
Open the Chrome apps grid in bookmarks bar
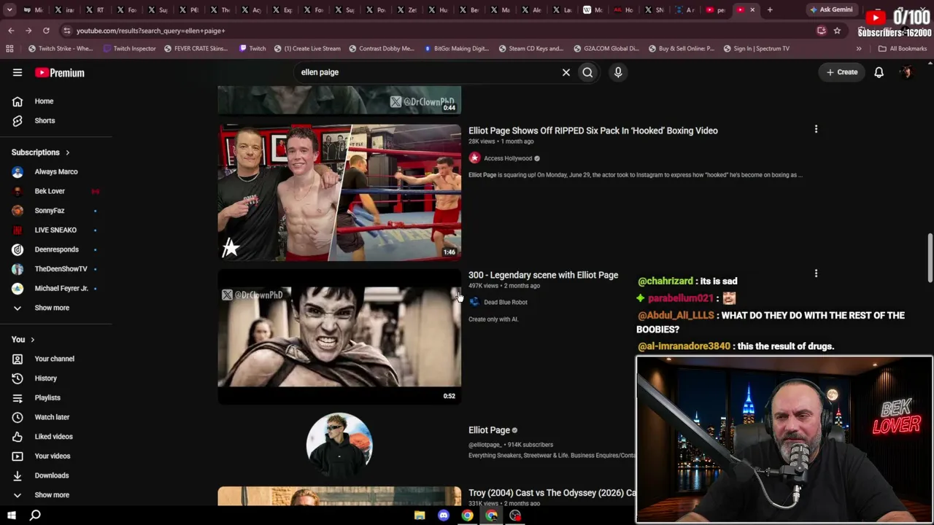(9, 49)
